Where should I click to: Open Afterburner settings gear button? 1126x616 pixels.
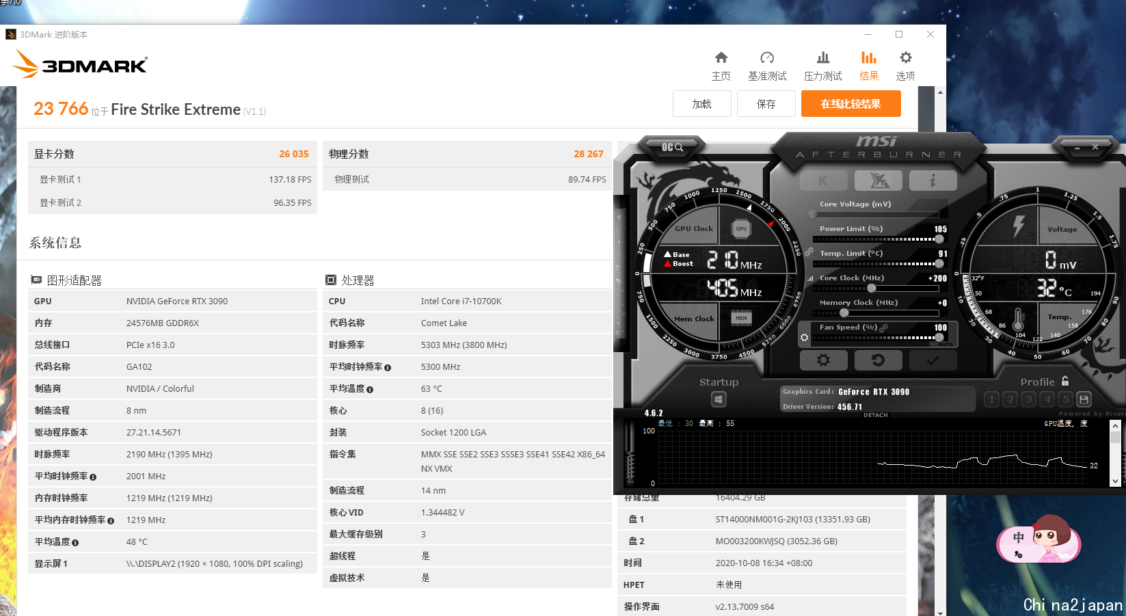(824, 360)
